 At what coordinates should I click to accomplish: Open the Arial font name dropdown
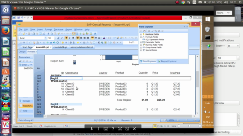46,38
